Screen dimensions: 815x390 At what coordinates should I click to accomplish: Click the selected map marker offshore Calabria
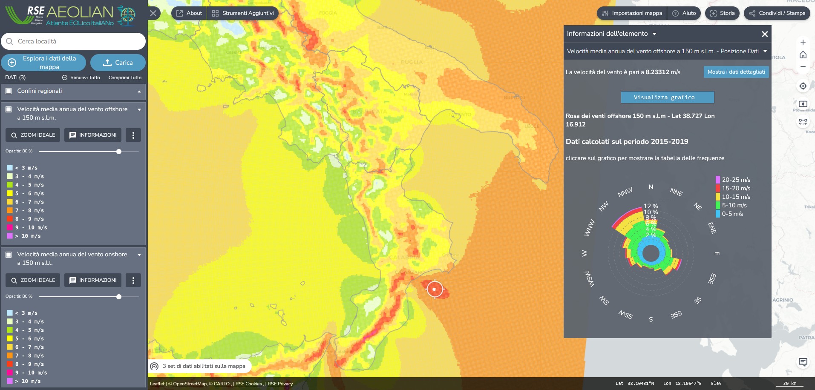coord(435,290)
